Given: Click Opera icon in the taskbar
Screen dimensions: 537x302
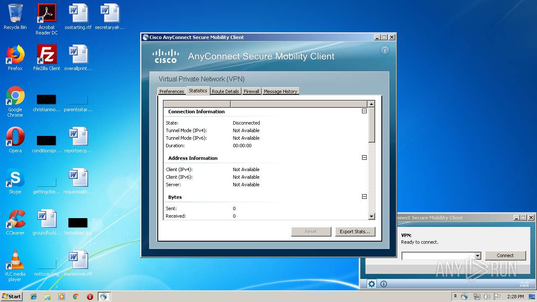Looking at the screenshot, I should pos(90,297).
